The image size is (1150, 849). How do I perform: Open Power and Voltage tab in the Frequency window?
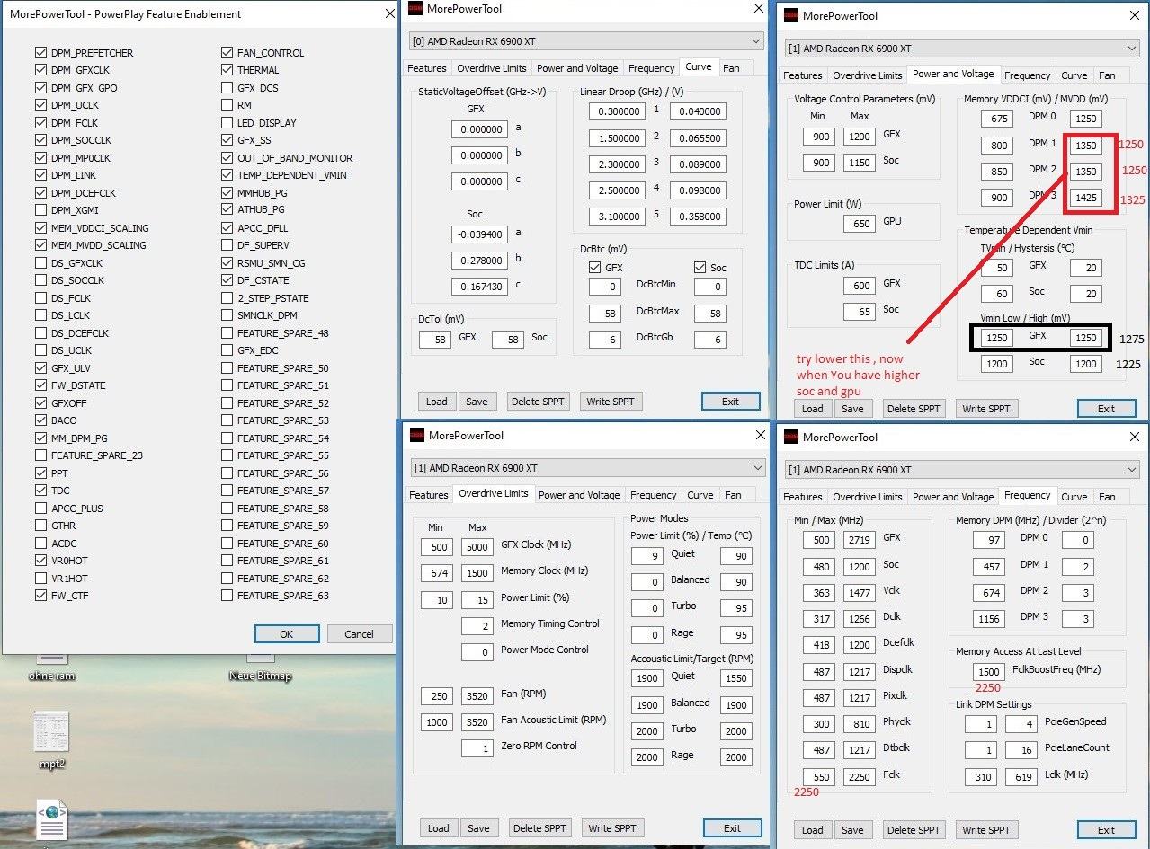pyautogui.click(x=953, y=497)
